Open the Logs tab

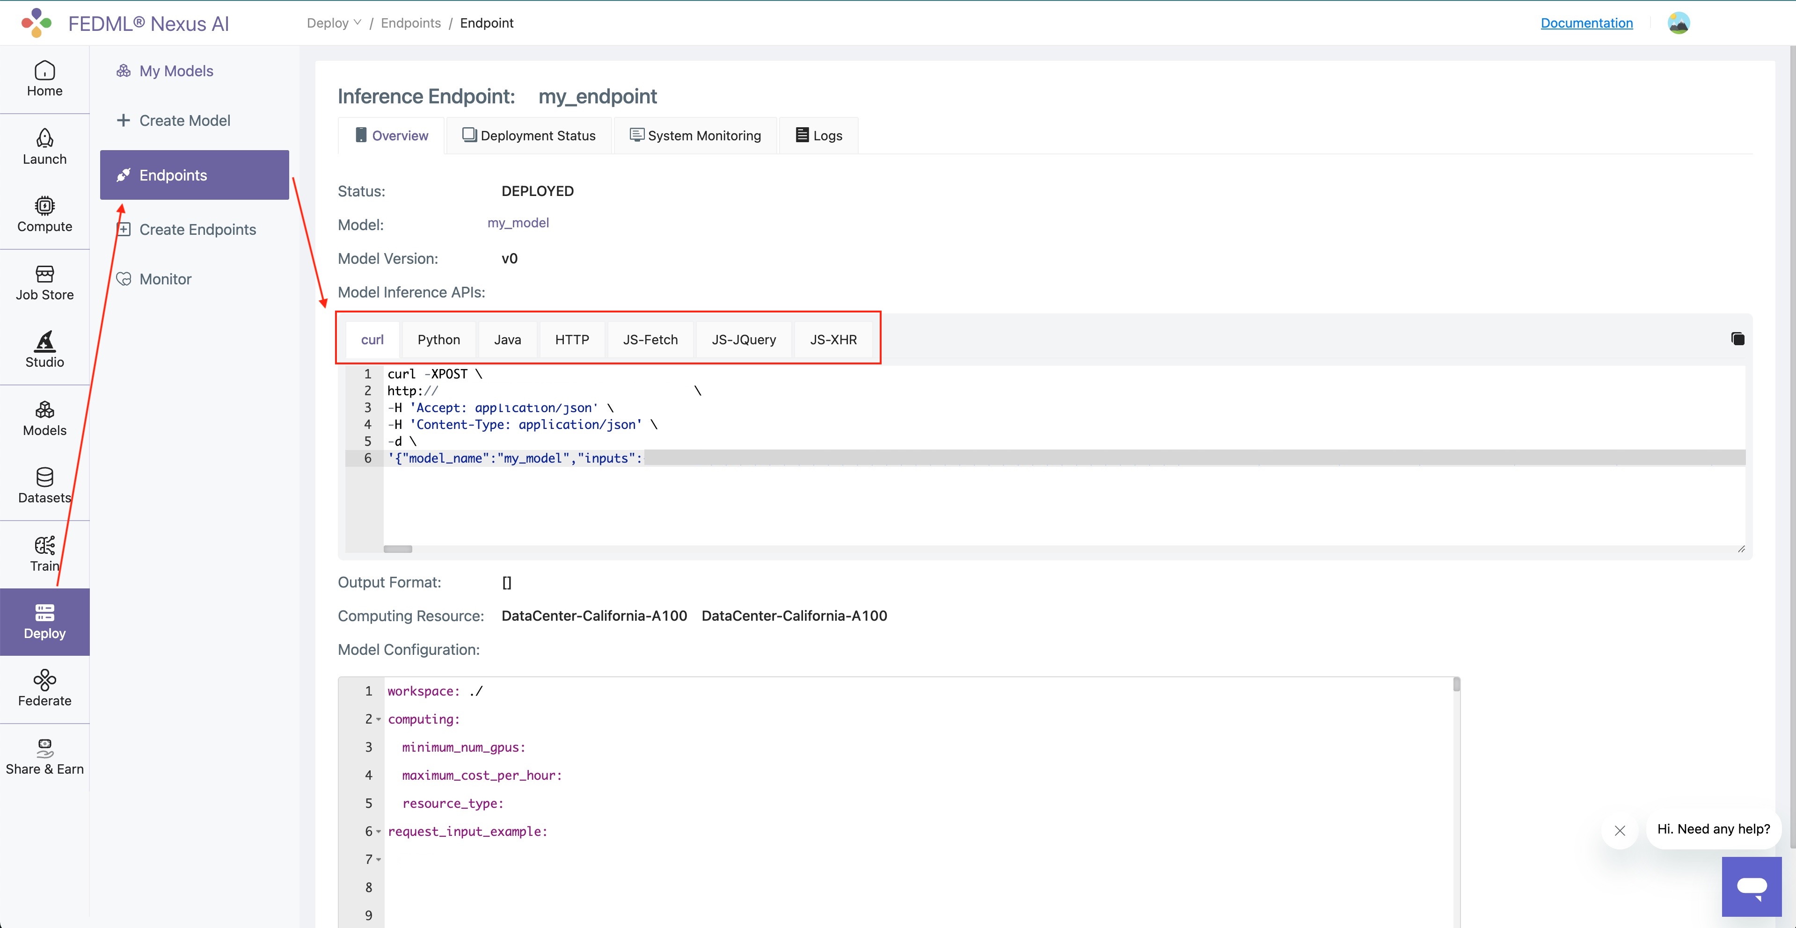coord(818,135)
